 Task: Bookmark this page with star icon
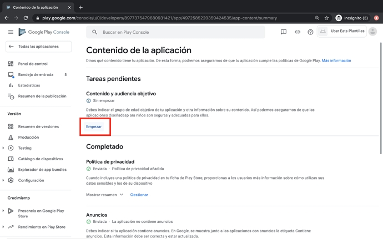click(x=326, y=18)
